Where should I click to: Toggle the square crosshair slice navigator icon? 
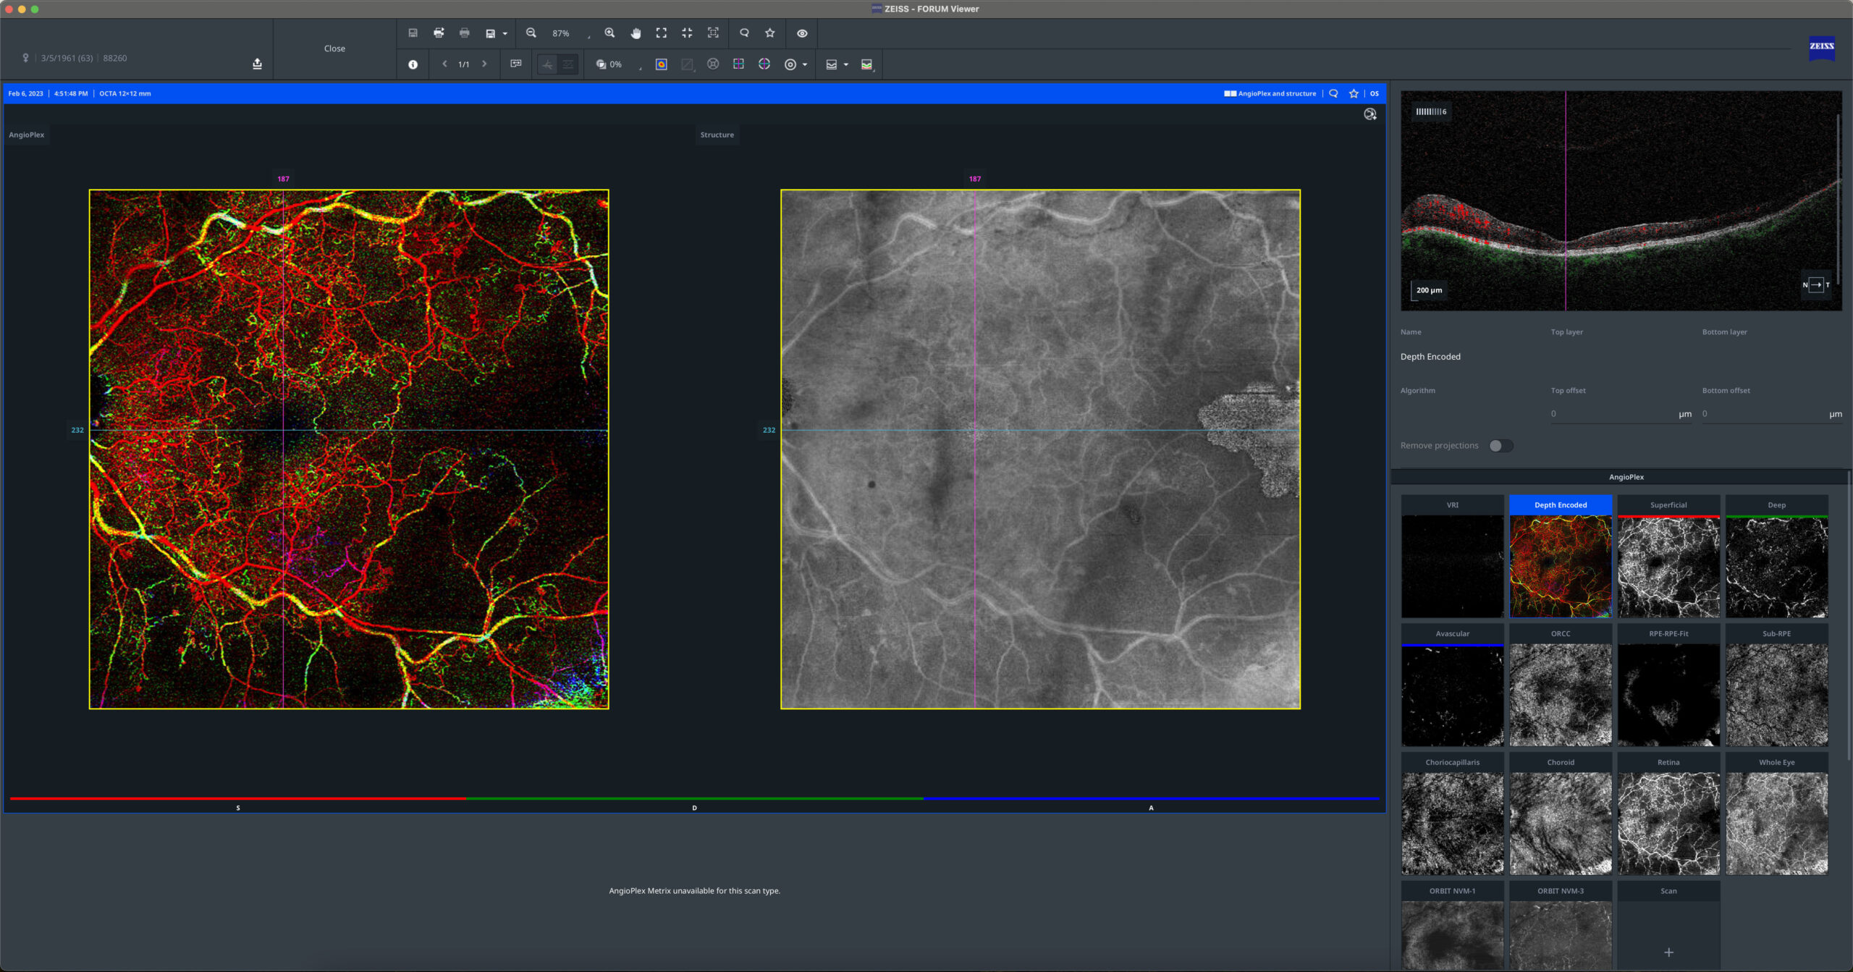pos(738,64)
